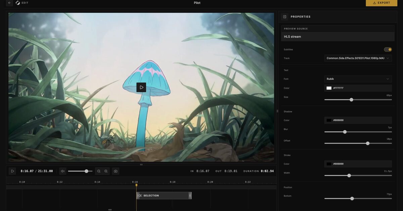Screen dimensions: 403x211
Task: Click the yellow playhead marker
Action: point(136,185)
